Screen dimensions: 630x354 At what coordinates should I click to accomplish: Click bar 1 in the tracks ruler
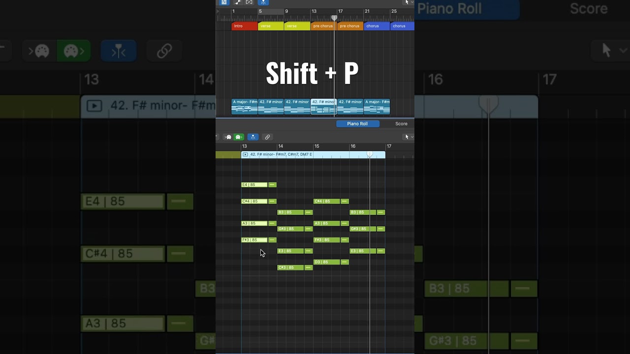click(x=233, y=11)
